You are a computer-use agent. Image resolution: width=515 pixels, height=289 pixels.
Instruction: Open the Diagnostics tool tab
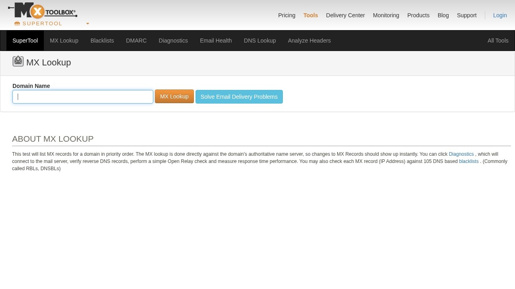[x=173, y=41]
